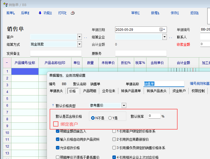Click the 单位 column header

coord(77,63)
